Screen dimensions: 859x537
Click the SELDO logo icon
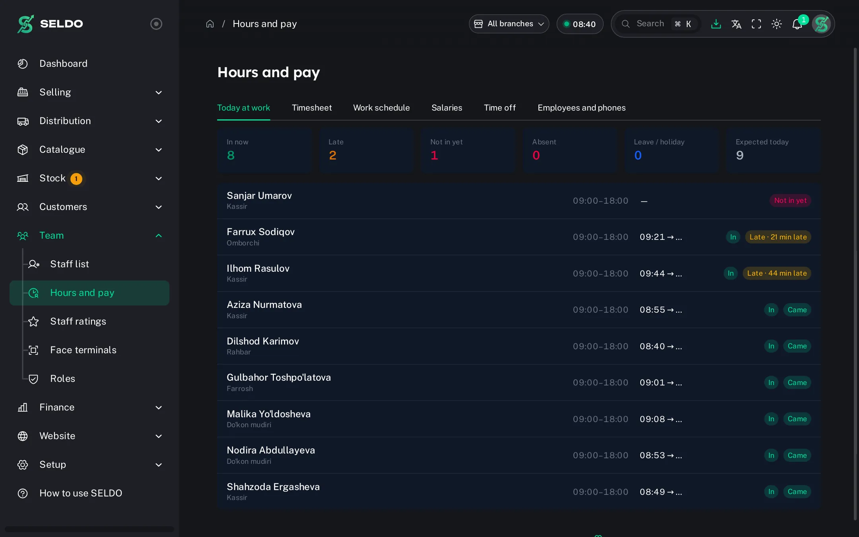(25, 24)
